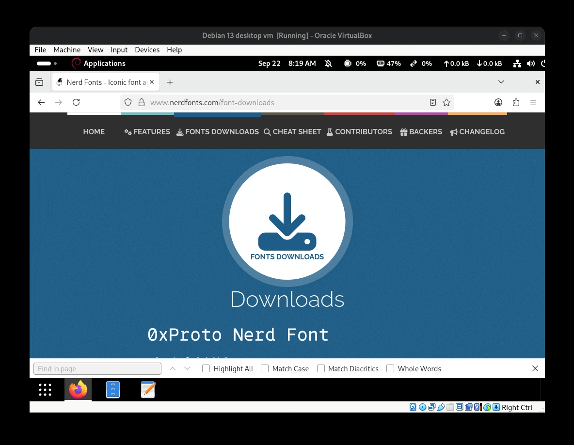
Task: Reload the Nerd Fonts page
Action: [76, 102]
